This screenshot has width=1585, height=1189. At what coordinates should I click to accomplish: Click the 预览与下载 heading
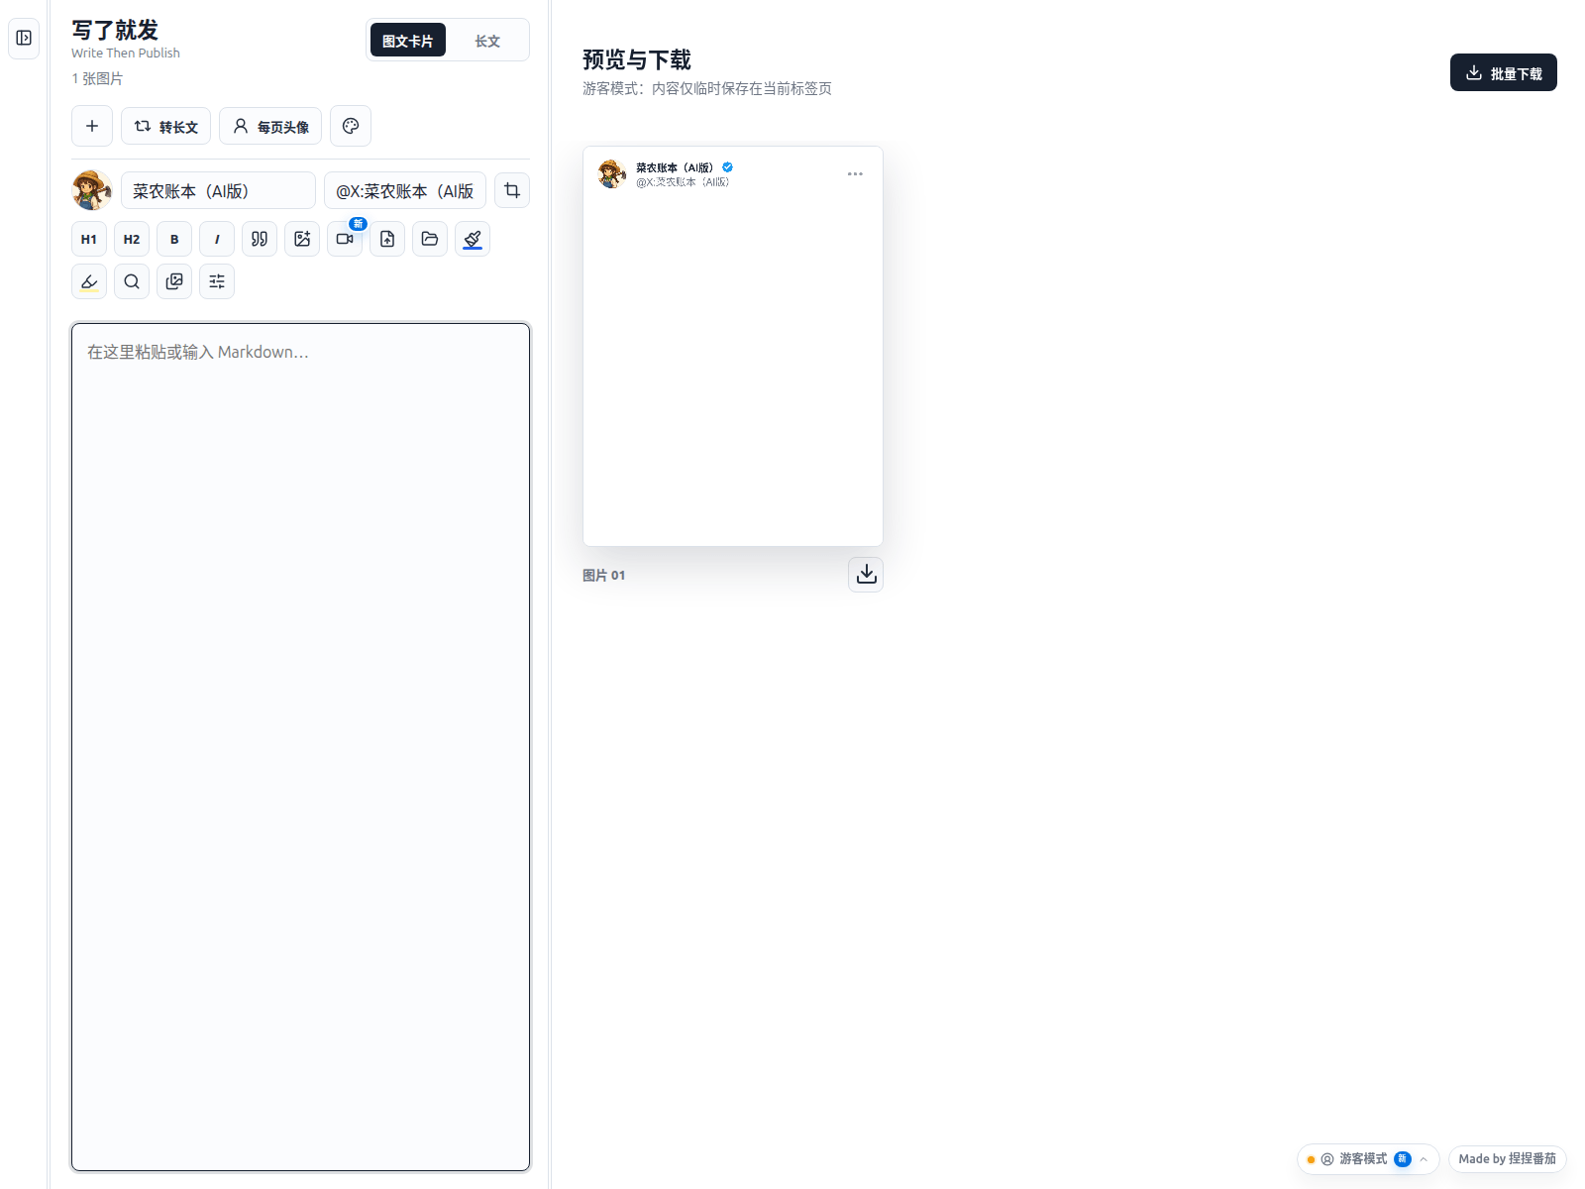[637, 59]
